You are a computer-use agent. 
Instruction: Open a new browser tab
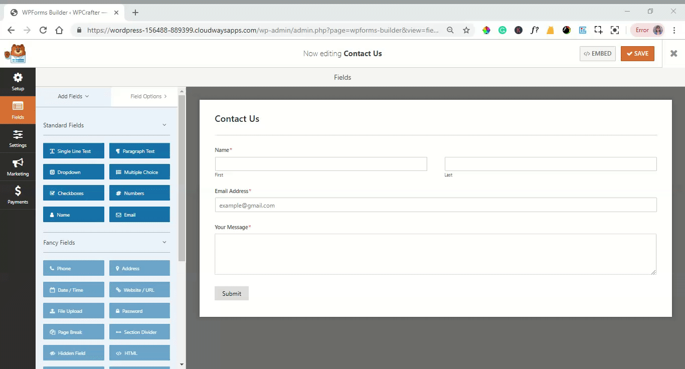(x=135, y=13)
